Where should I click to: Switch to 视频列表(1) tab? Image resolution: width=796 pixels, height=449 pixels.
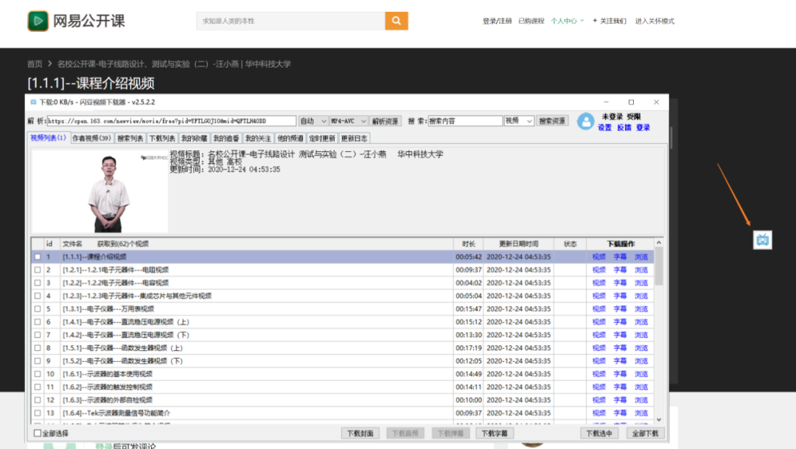(x=48, y=138)
